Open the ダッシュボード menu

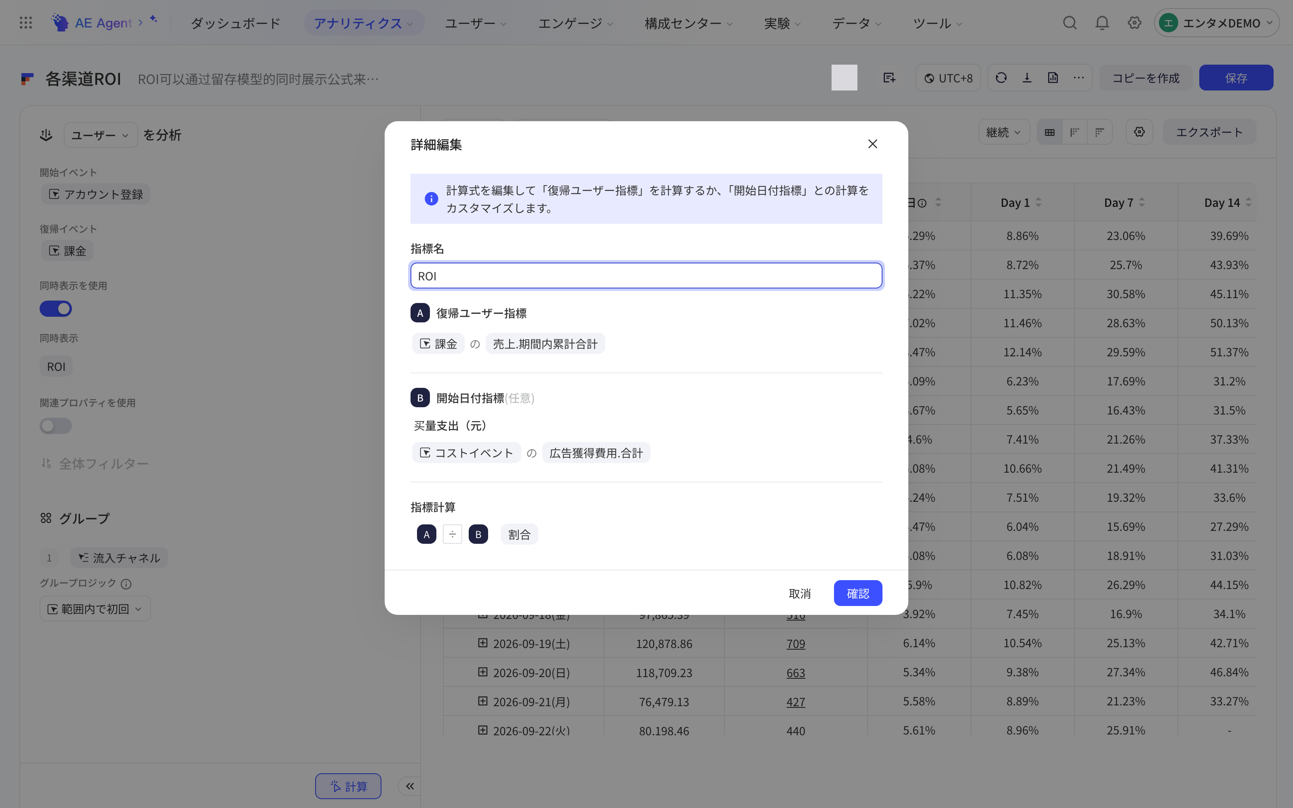tap(236, 23)
